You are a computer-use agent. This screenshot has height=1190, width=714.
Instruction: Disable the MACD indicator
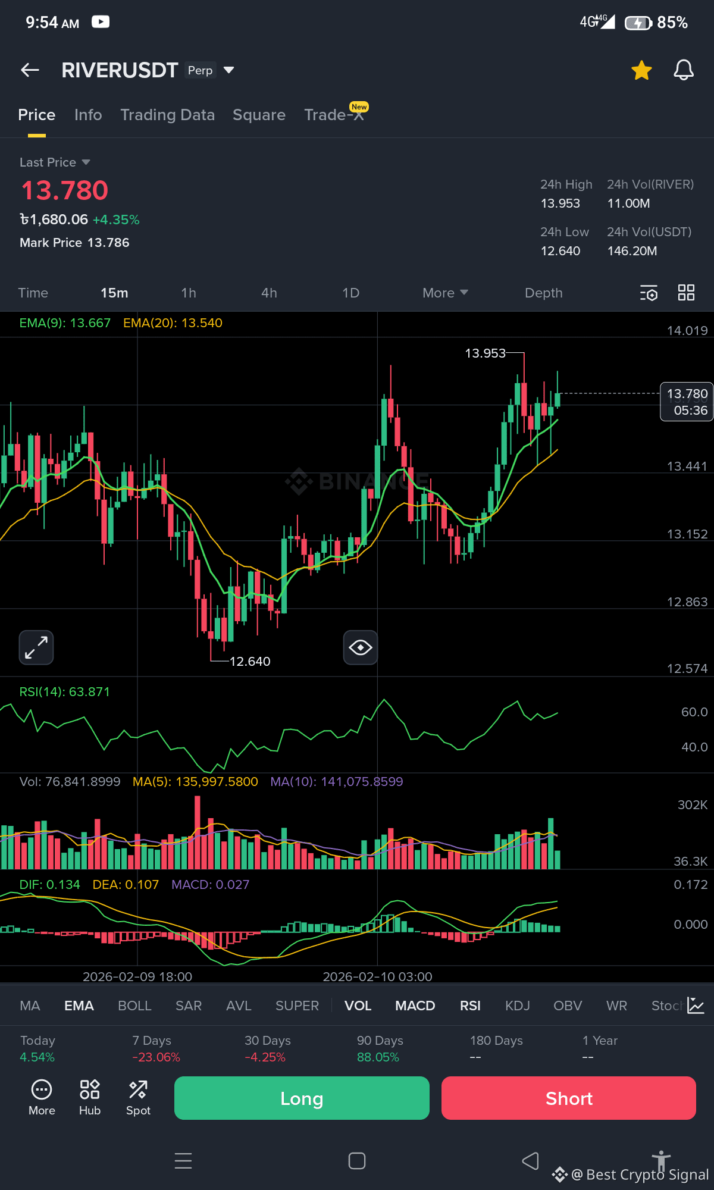[x=415, y=1006]
